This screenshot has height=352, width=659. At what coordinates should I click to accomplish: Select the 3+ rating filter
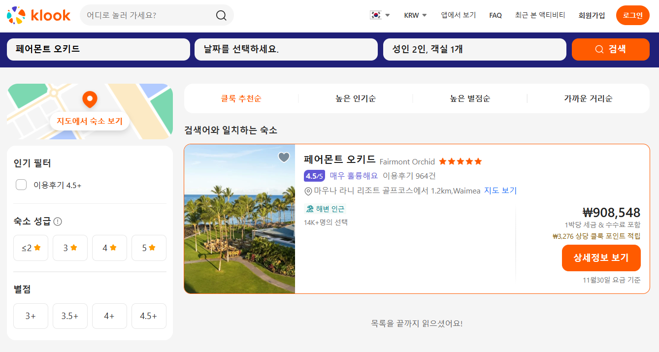point(31,316)
